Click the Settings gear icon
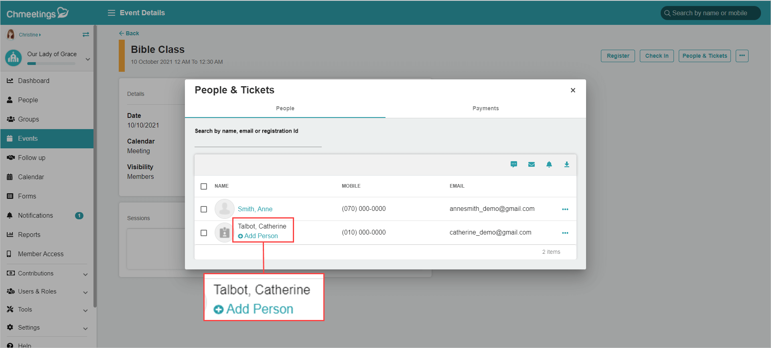The width and height of the screenshot is (771, 348). (x=10, y=327)
